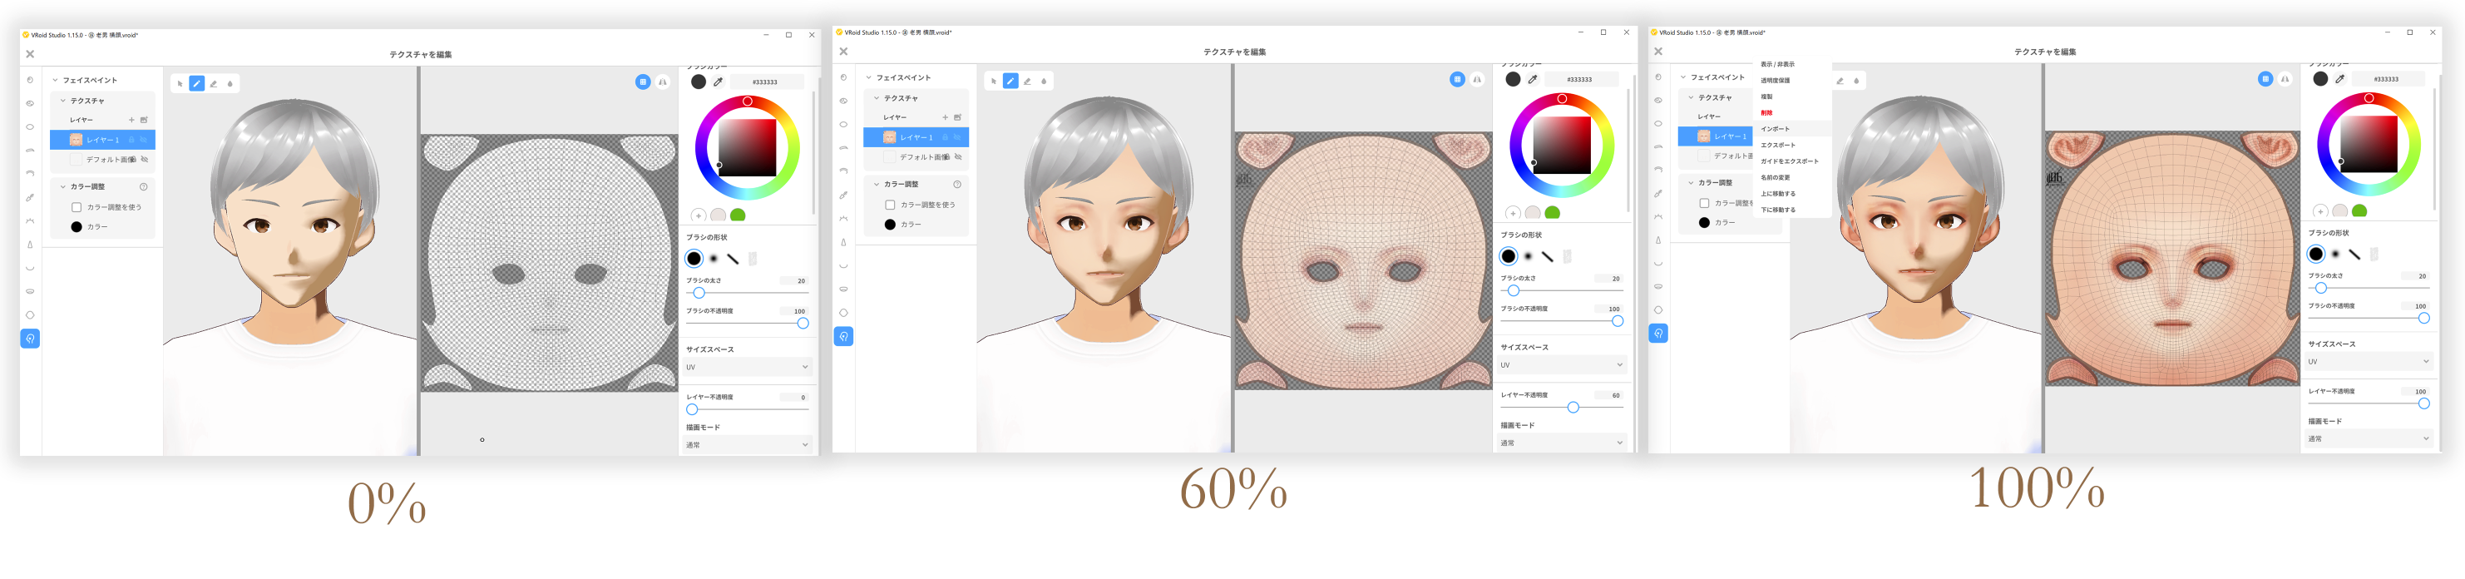Viewport: 2465px width, 579px height.
Task: Toggle visibility of デフォルト画像 layer in 60% window
Action: click(958, 157)
